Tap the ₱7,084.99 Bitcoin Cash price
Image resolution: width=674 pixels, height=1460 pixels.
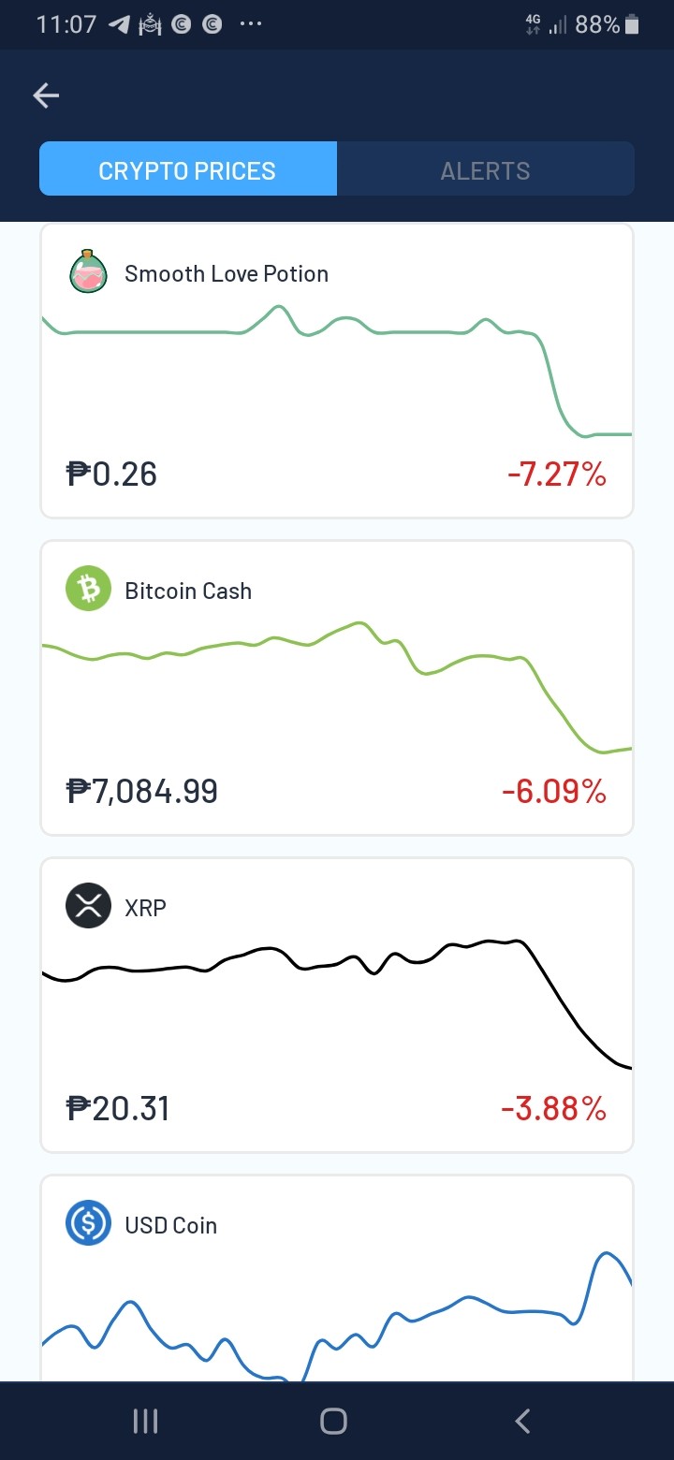click(142, 792)
